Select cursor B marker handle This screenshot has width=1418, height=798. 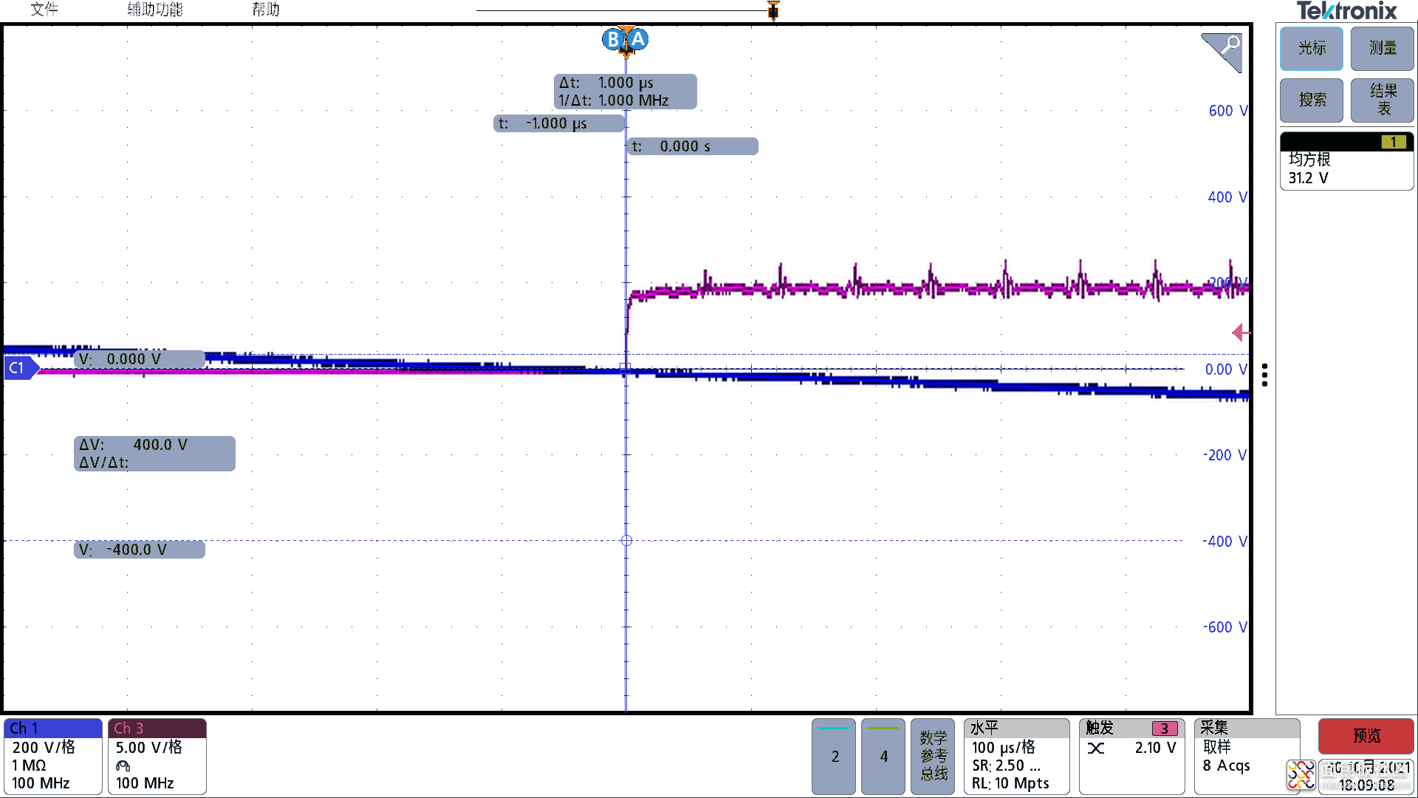click(612, 39)
